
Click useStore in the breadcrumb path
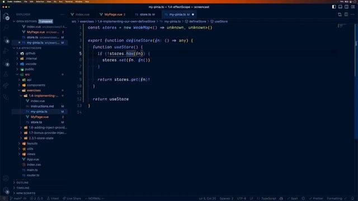pyautogui.click(x=219, y=21)
